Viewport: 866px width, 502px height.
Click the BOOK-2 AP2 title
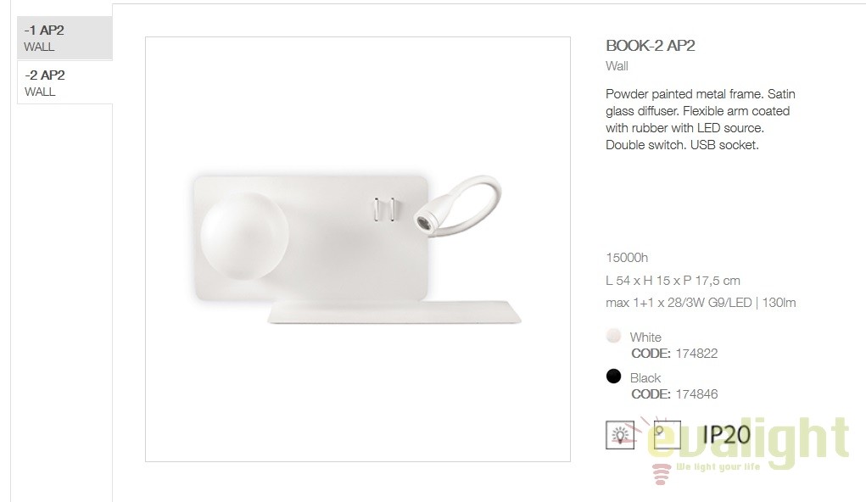[650, 45]
